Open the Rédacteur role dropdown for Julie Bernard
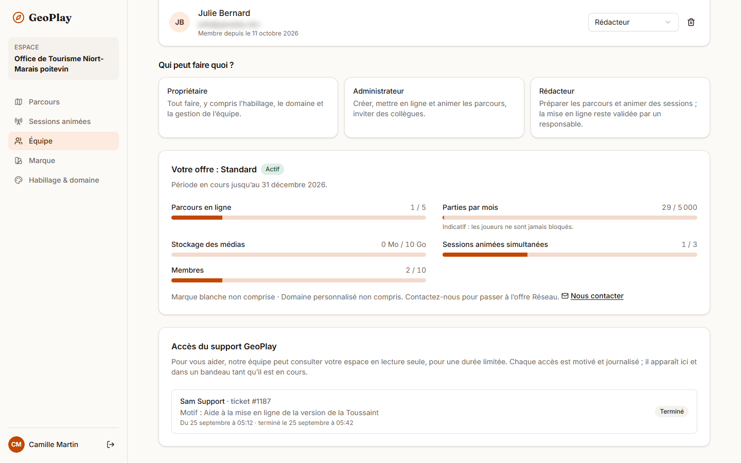 633,22
